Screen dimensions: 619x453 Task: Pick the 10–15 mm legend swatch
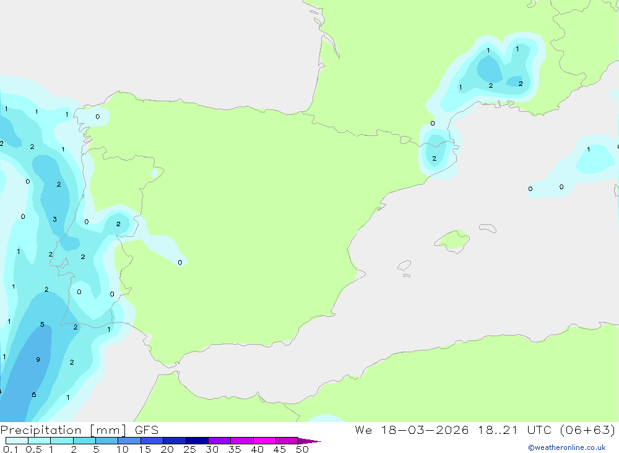coord(129,441)
